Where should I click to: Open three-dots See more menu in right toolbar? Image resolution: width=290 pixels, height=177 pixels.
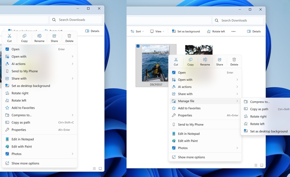point(234,31)
